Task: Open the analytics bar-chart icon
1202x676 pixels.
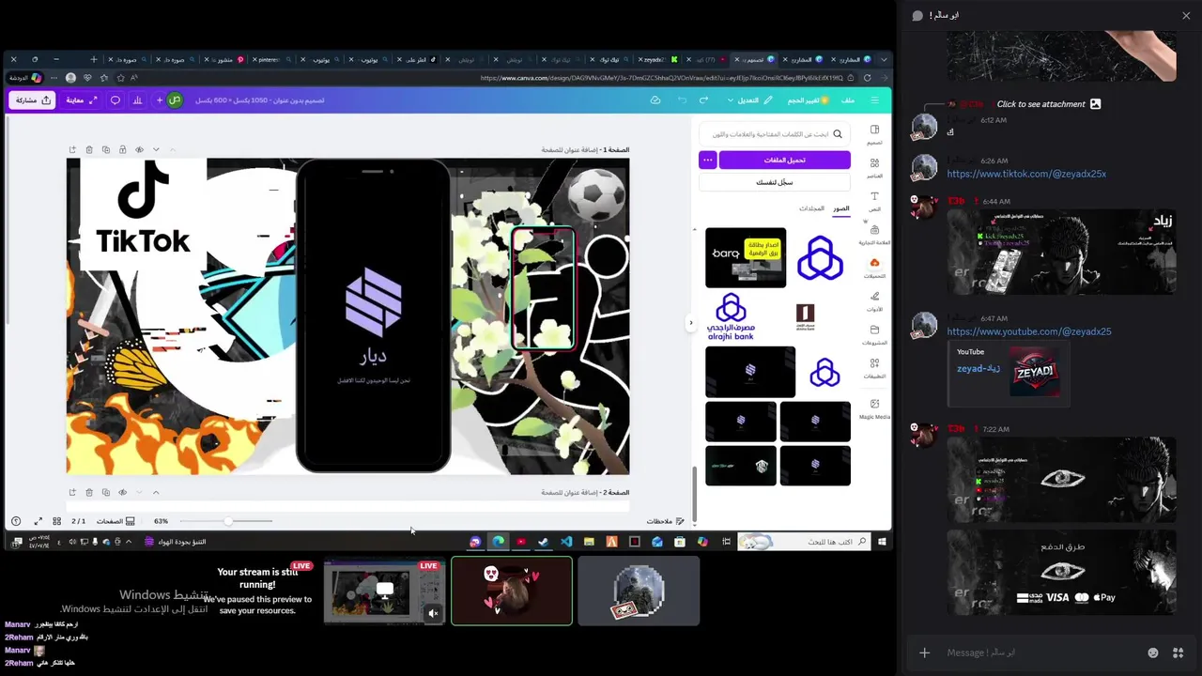Action: coord(138,100)
